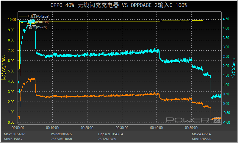Click the yellow Voltage legend line swatch
238x143 pixels.
[23, 16]
